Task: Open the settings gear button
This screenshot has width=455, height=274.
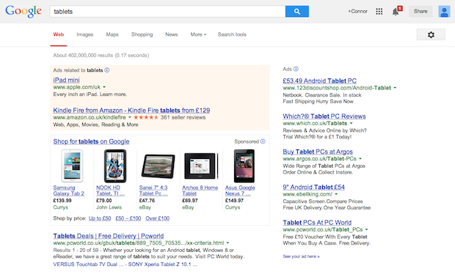Action: 431,34
